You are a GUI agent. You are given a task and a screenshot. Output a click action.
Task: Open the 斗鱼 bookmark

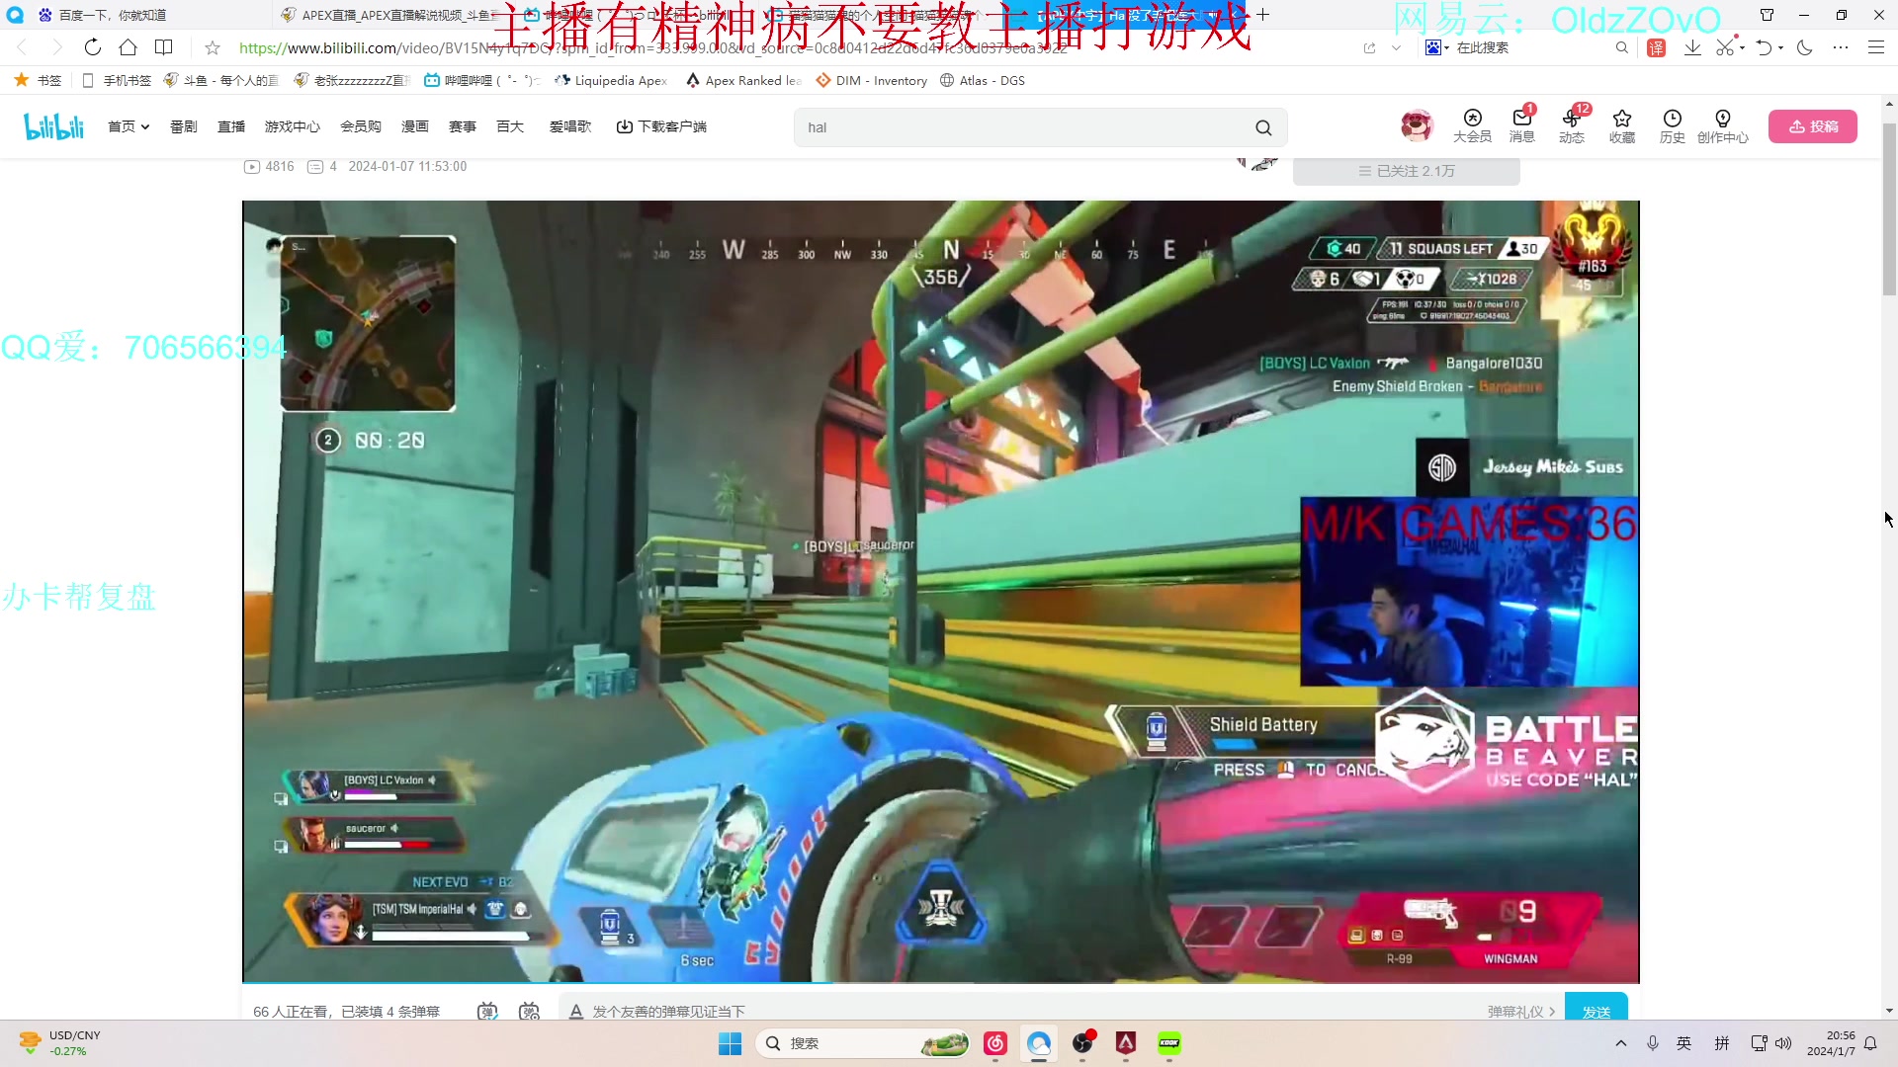coord(221,81)
